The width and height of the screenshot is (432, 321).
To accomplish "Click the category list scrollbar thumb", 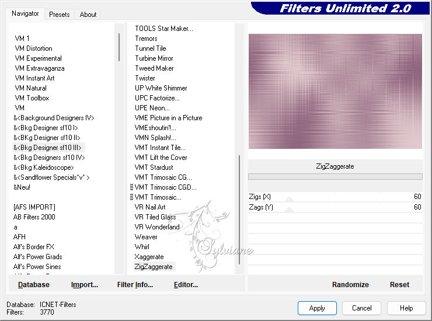I will point(119,47).
